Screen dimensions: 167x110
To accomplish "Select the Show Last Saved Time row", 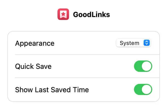I will pyautogui.click(x=84, y=90).
